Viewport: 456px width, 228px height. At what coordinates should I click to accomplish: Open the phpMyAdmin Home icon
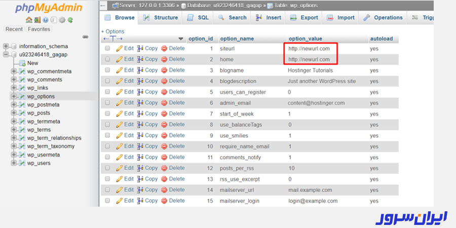tap(29, 20)
